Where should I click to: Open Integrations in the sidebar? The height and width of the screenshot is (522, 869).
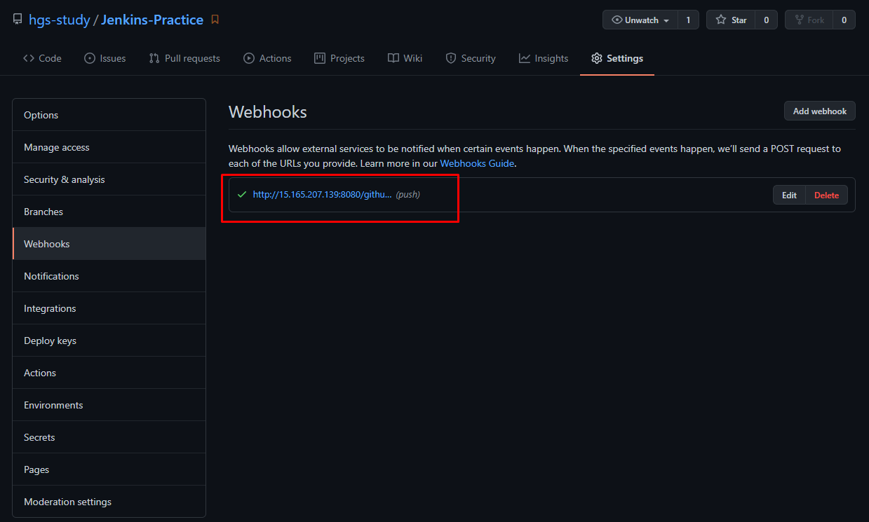click(109, 308)
